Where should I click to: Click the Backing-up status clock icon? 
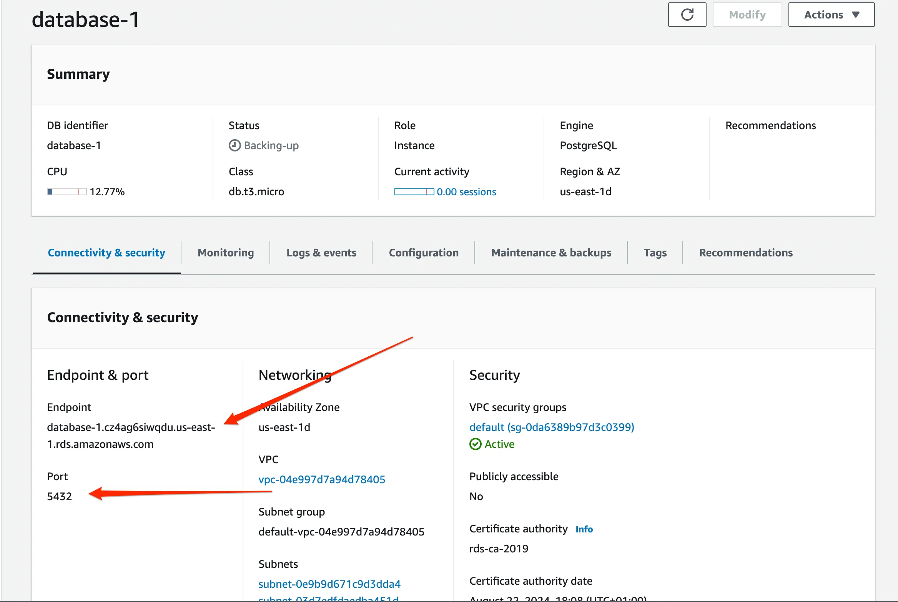[235, 145]
